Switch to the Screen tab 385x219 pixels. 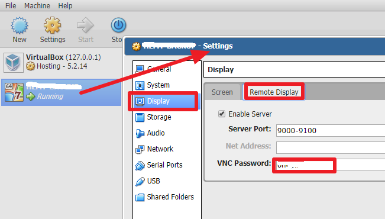[x=222, y=92]
